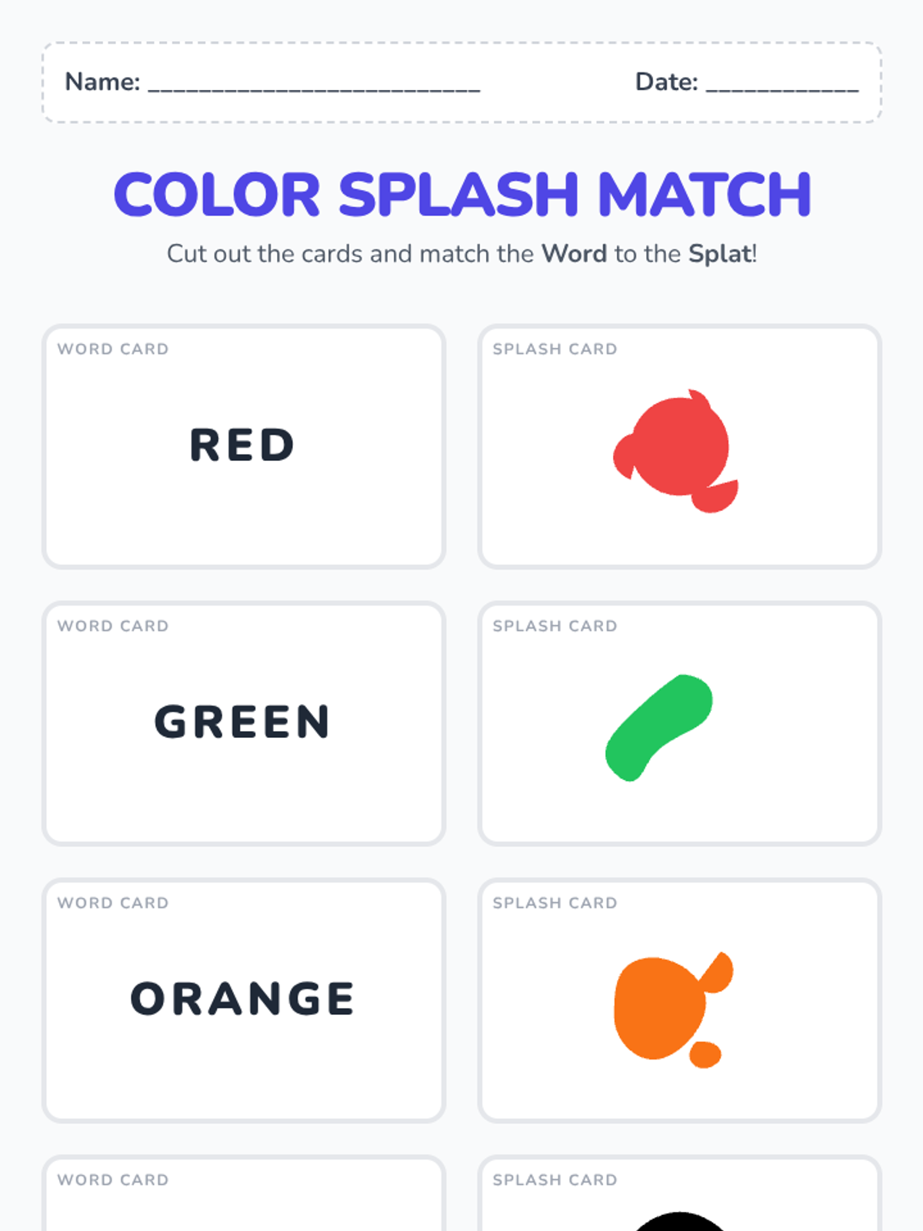The image size is (923, 1231).
Task: Click the "Name:" label text
Action: pos(102,82)
